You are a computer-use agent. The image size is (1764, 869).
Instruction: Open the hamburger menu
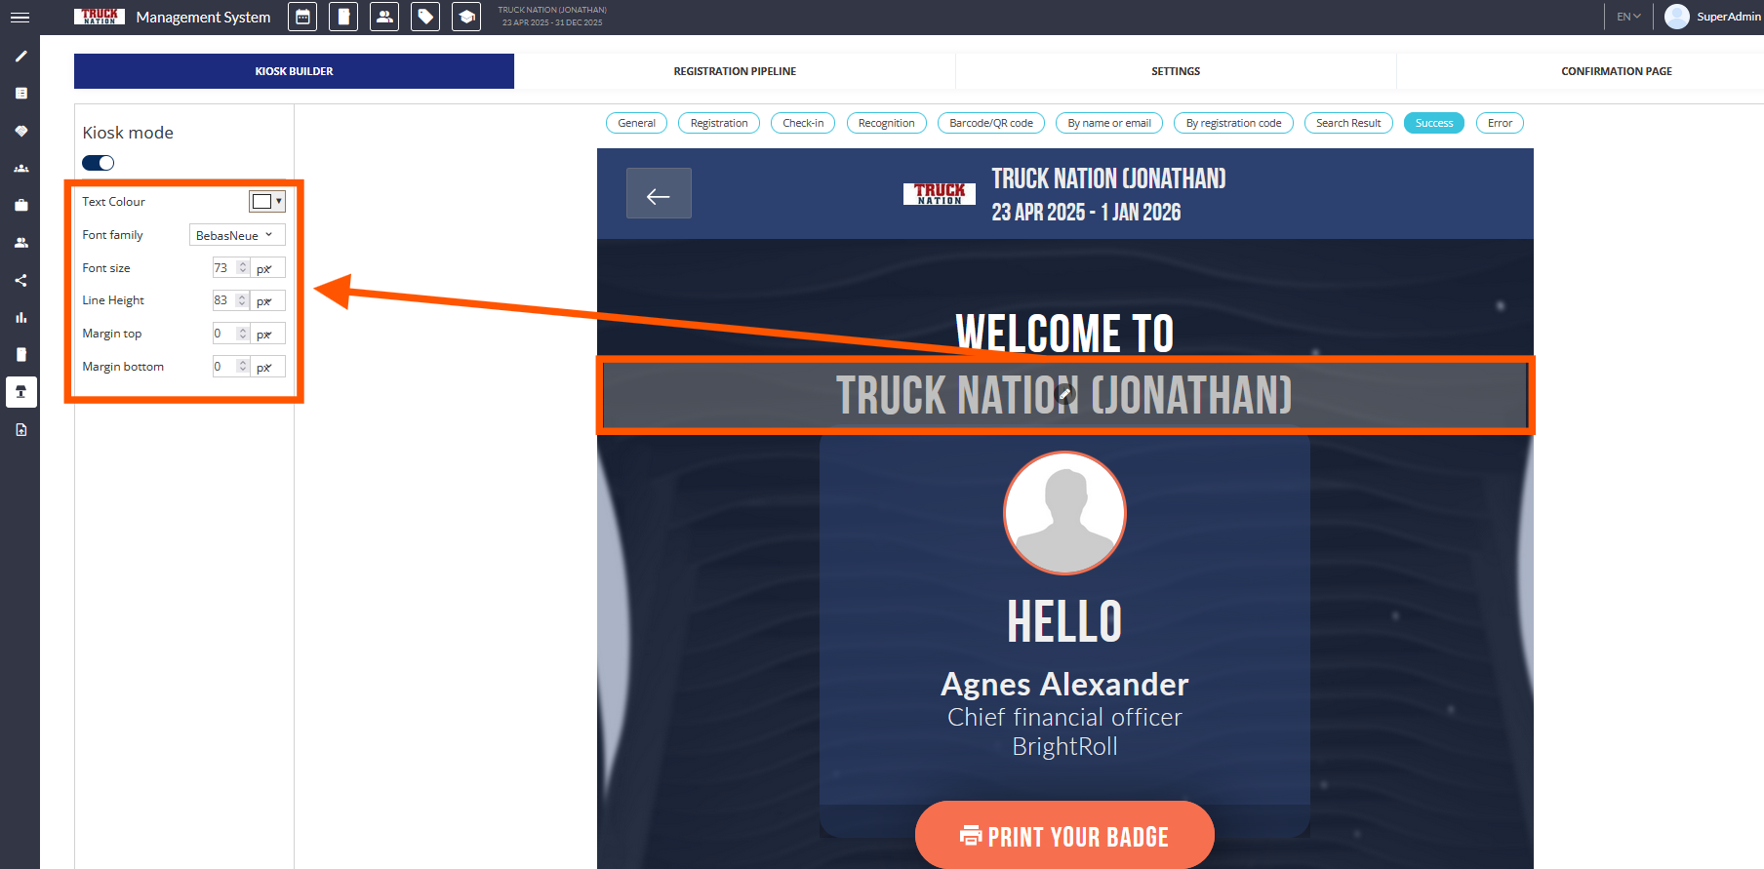point(20,18)
